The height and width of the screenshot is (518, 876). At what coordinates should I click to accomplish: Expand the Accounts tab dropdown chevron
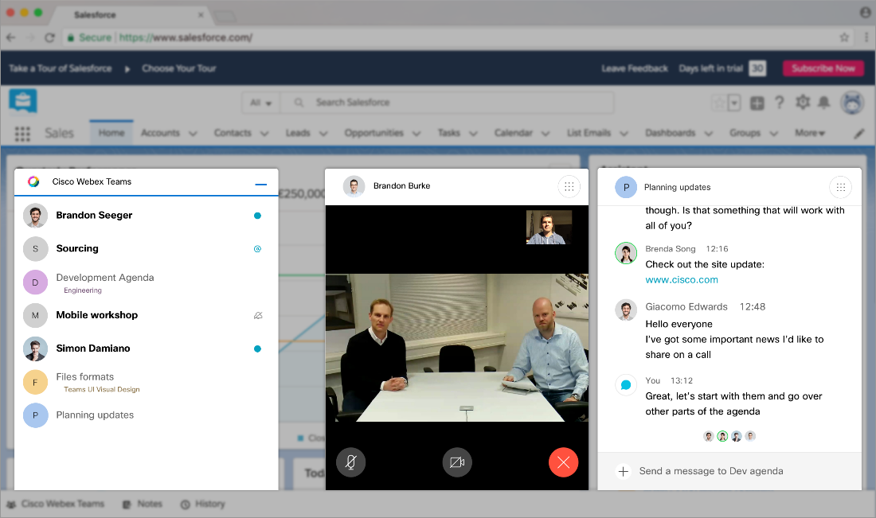[193, 134]
